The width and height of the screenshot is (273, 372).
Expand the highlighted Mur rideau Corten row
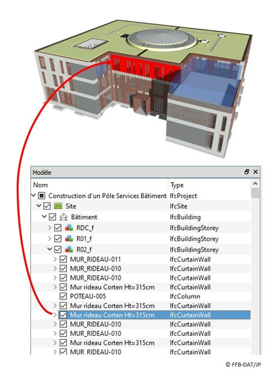click(x=55, y=315)
